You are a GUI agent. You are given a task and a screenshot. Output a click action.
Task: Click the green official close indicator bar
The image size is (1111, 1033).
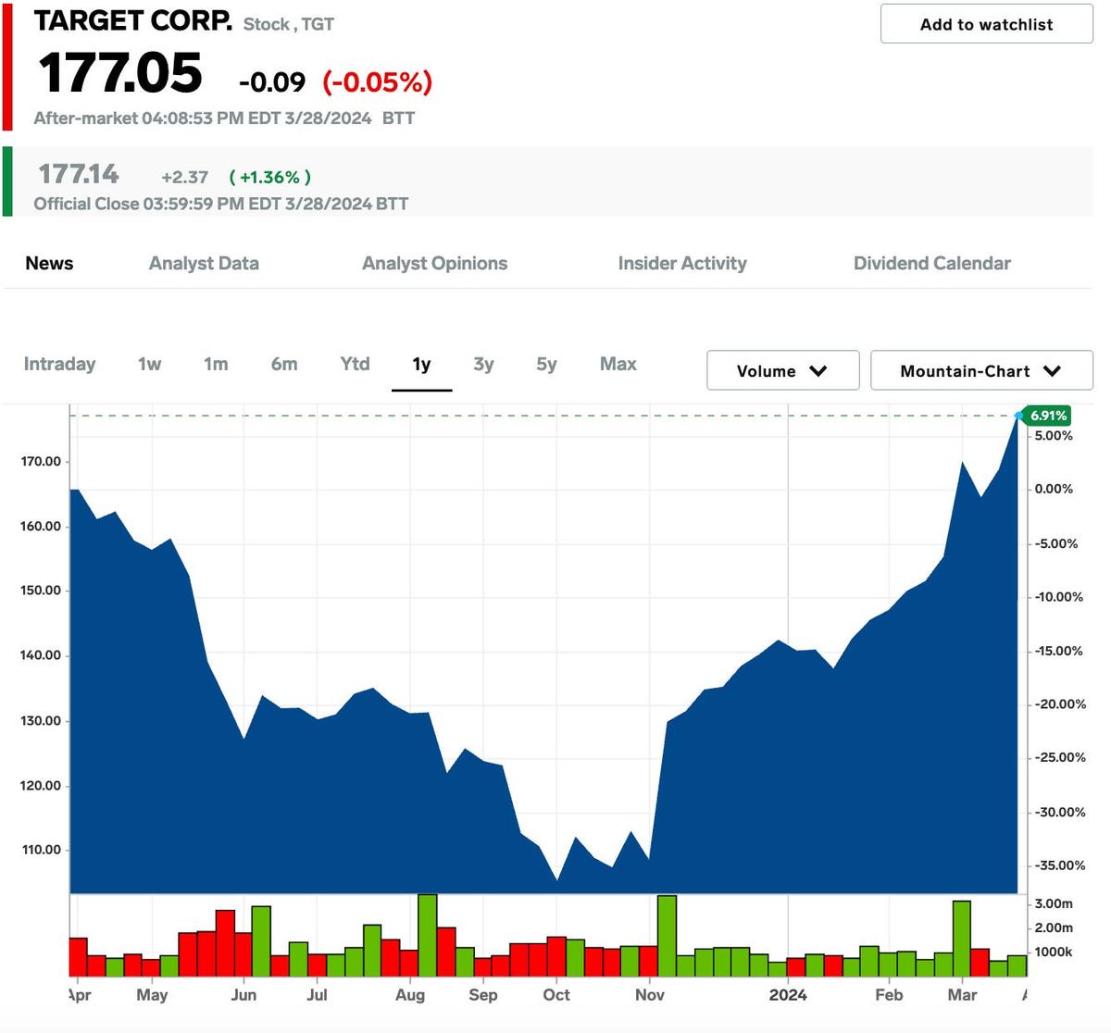pos(7,181)
